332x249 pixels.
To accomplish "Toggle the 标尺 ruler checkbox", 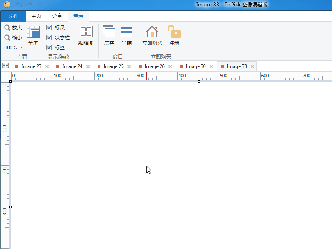I will pos(49,27).
